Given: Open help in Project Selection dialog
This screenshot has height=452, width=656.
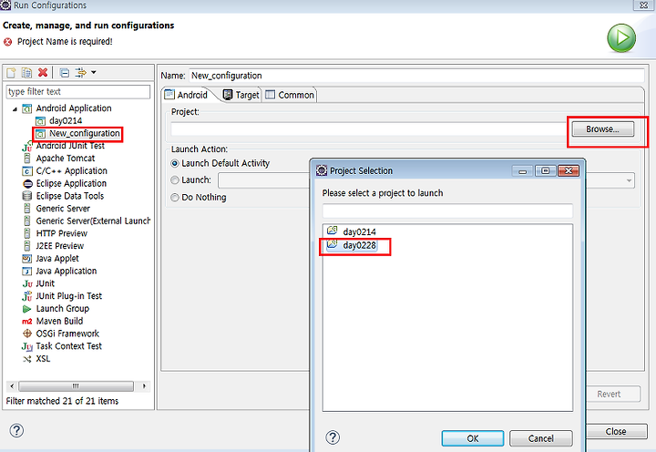Looking at the screenshot, I should pyautogui.click(x=333, y=437).
